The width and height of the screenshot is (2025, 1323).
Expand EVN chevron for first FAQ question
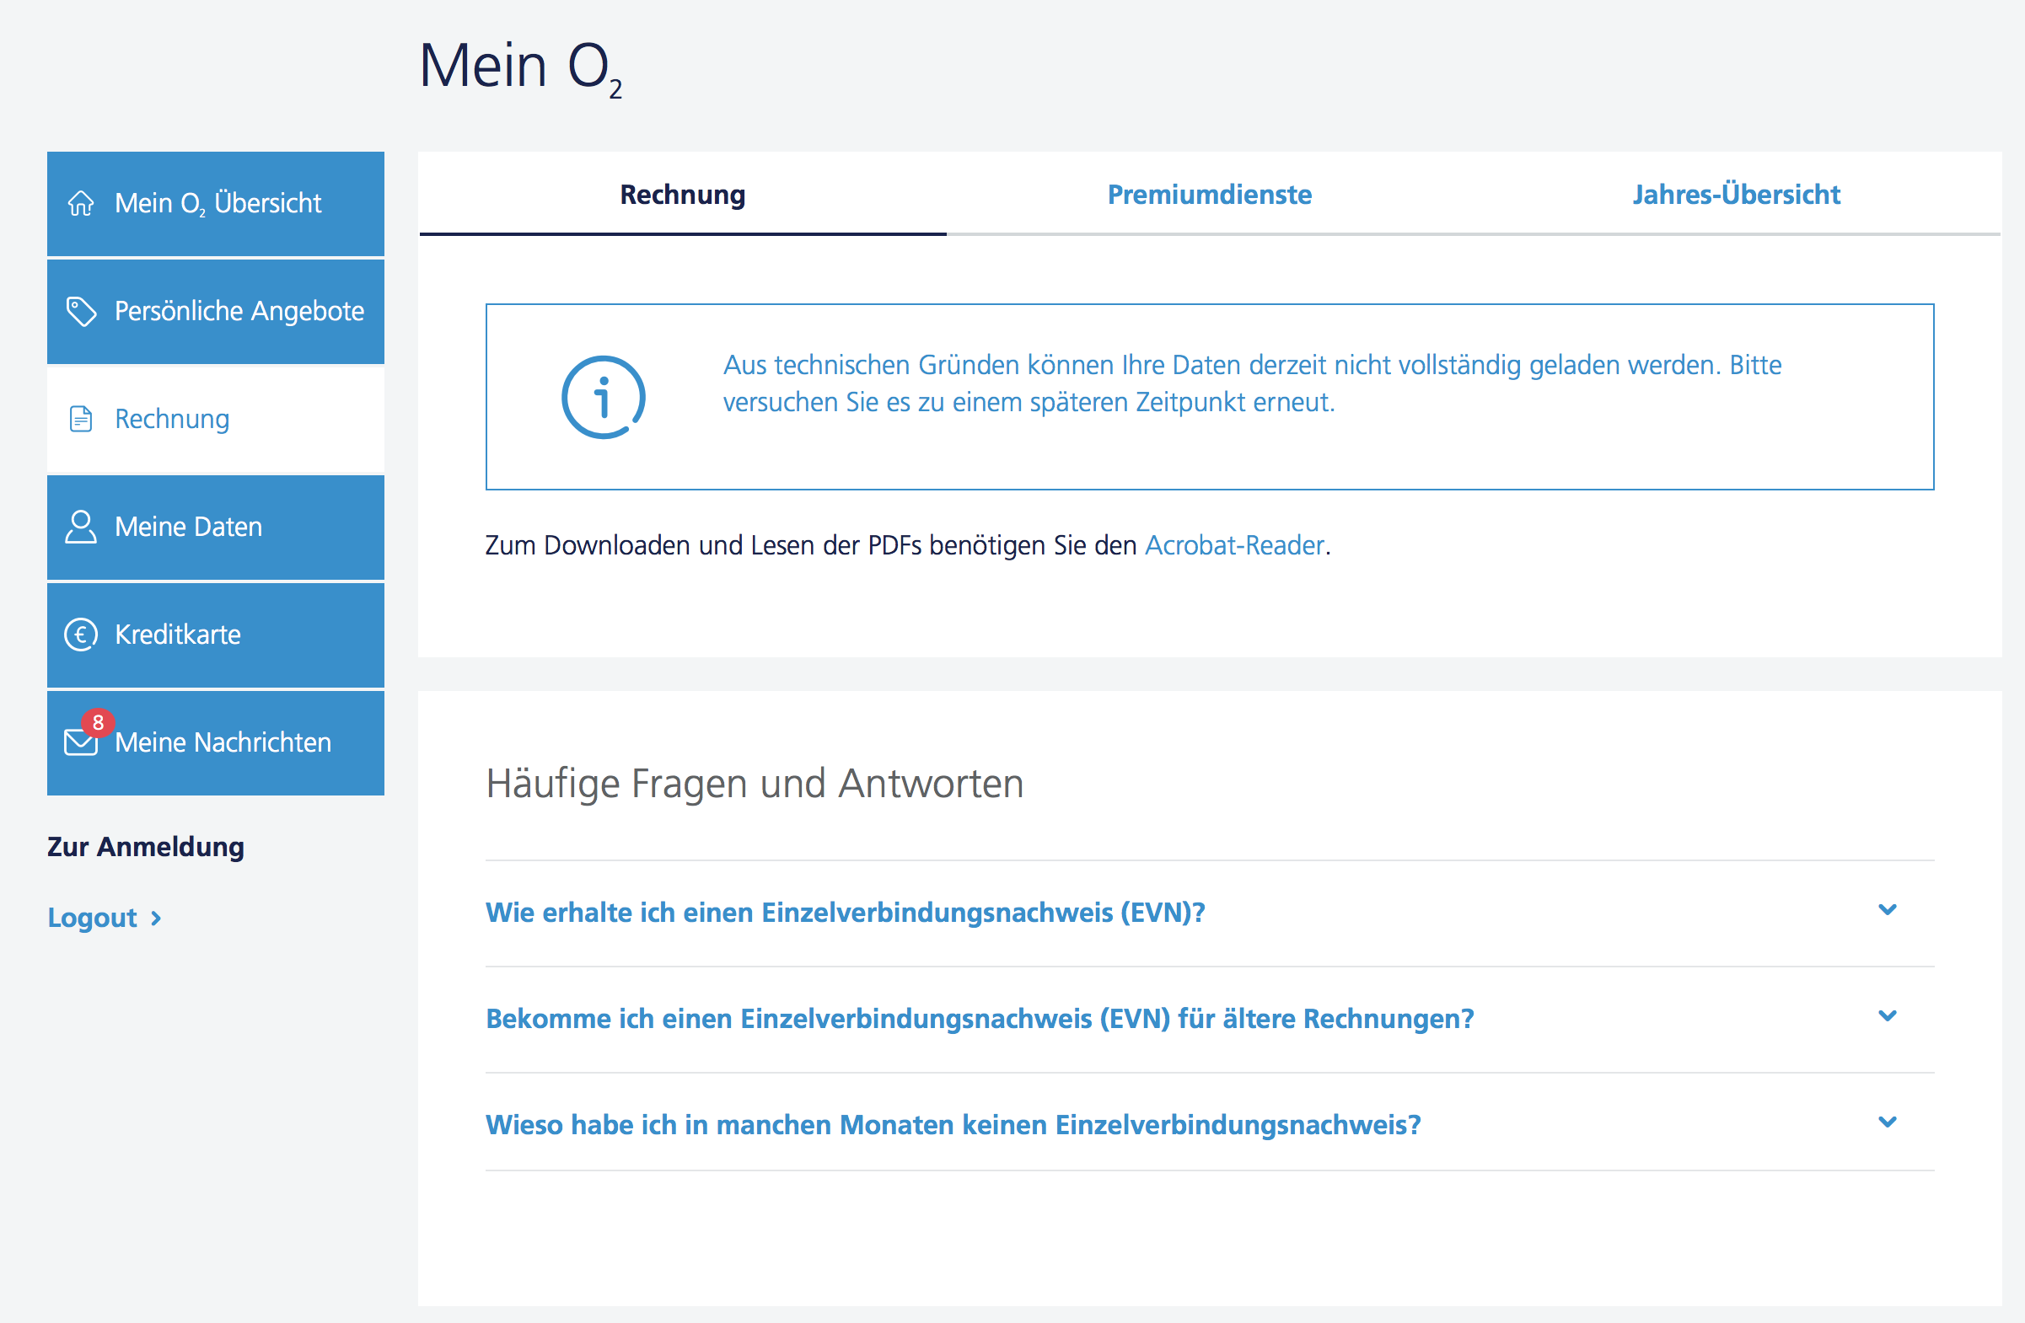tap(1888, 911)
